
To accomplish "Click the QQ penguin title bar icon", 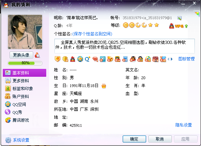I will (6, 4).
